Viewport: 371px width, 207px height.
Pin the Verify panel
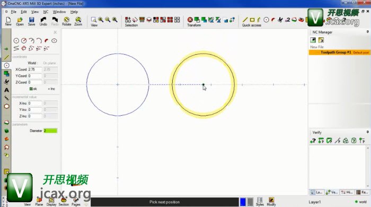point(367,132)
